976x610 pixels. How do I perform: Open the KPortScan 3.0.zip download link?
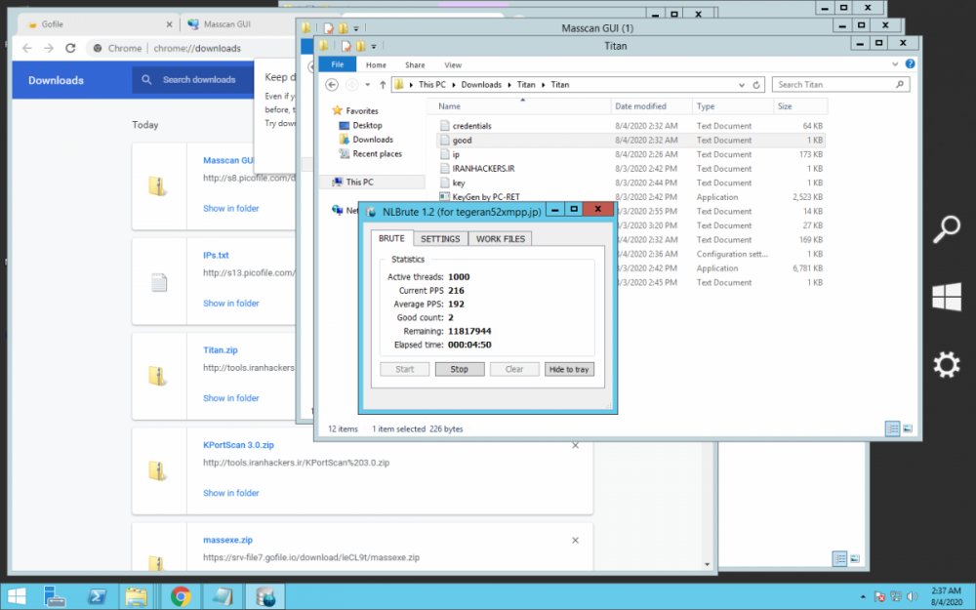[x=238, y=445]
